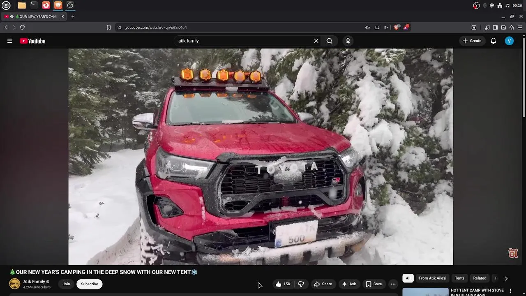
Task: Like the video with 15K likes
Action: 283,284
